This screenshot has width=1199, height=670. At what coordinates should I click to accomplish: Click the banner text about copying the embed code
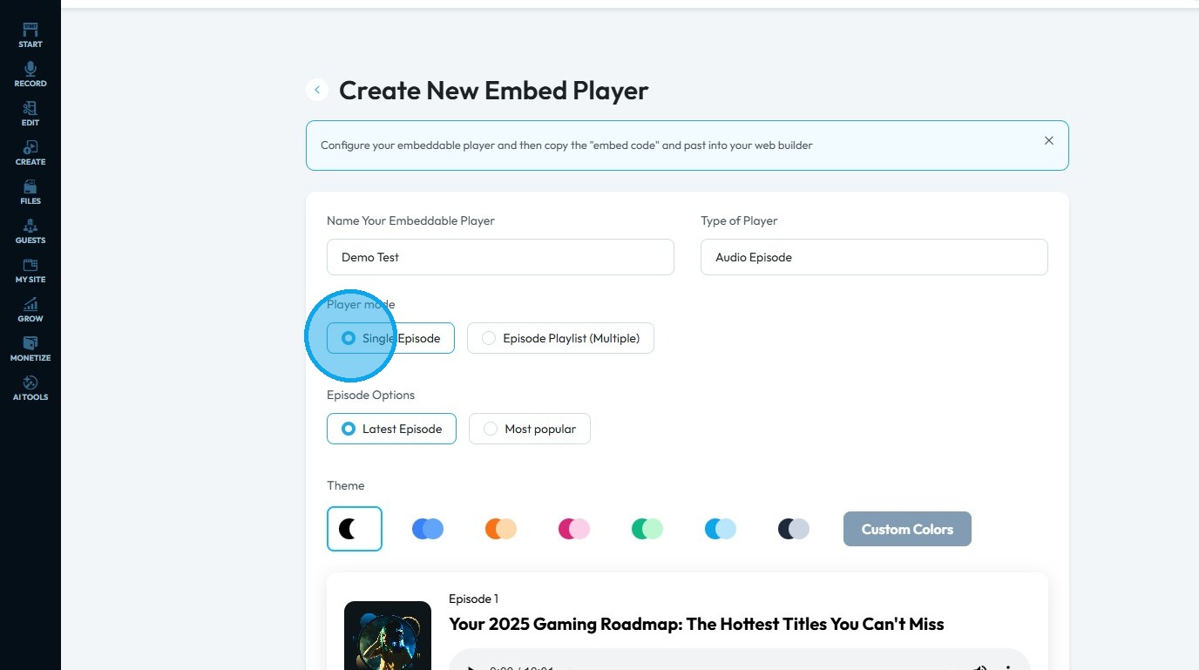tap(566, 146)
